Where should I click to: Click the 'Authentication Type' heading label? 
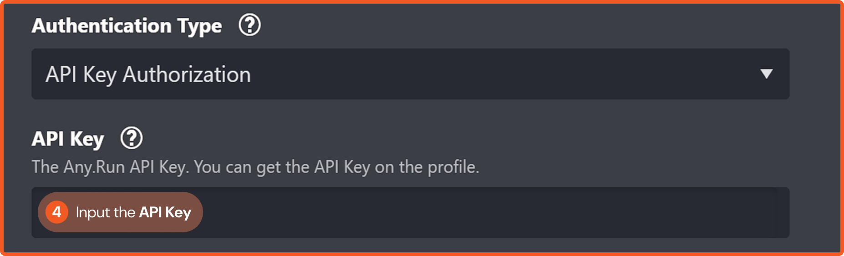tap(127, 25)
